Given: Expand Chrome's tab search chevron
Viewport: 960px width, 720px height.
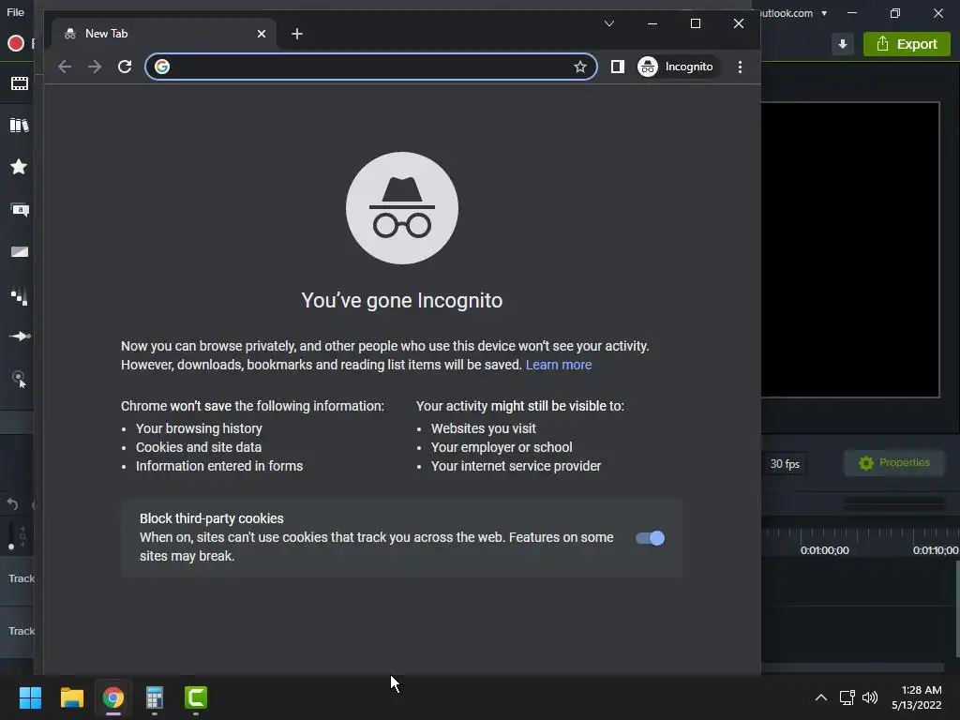Looking at the screenshot, I should (609, 23).
